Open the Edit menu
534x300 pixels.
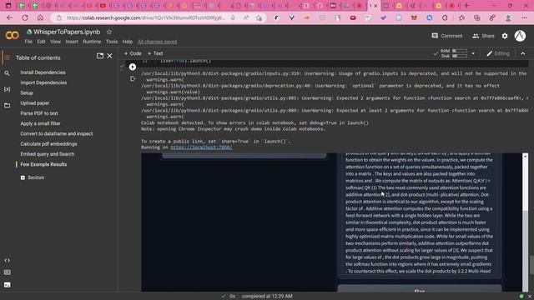point(41,42)
